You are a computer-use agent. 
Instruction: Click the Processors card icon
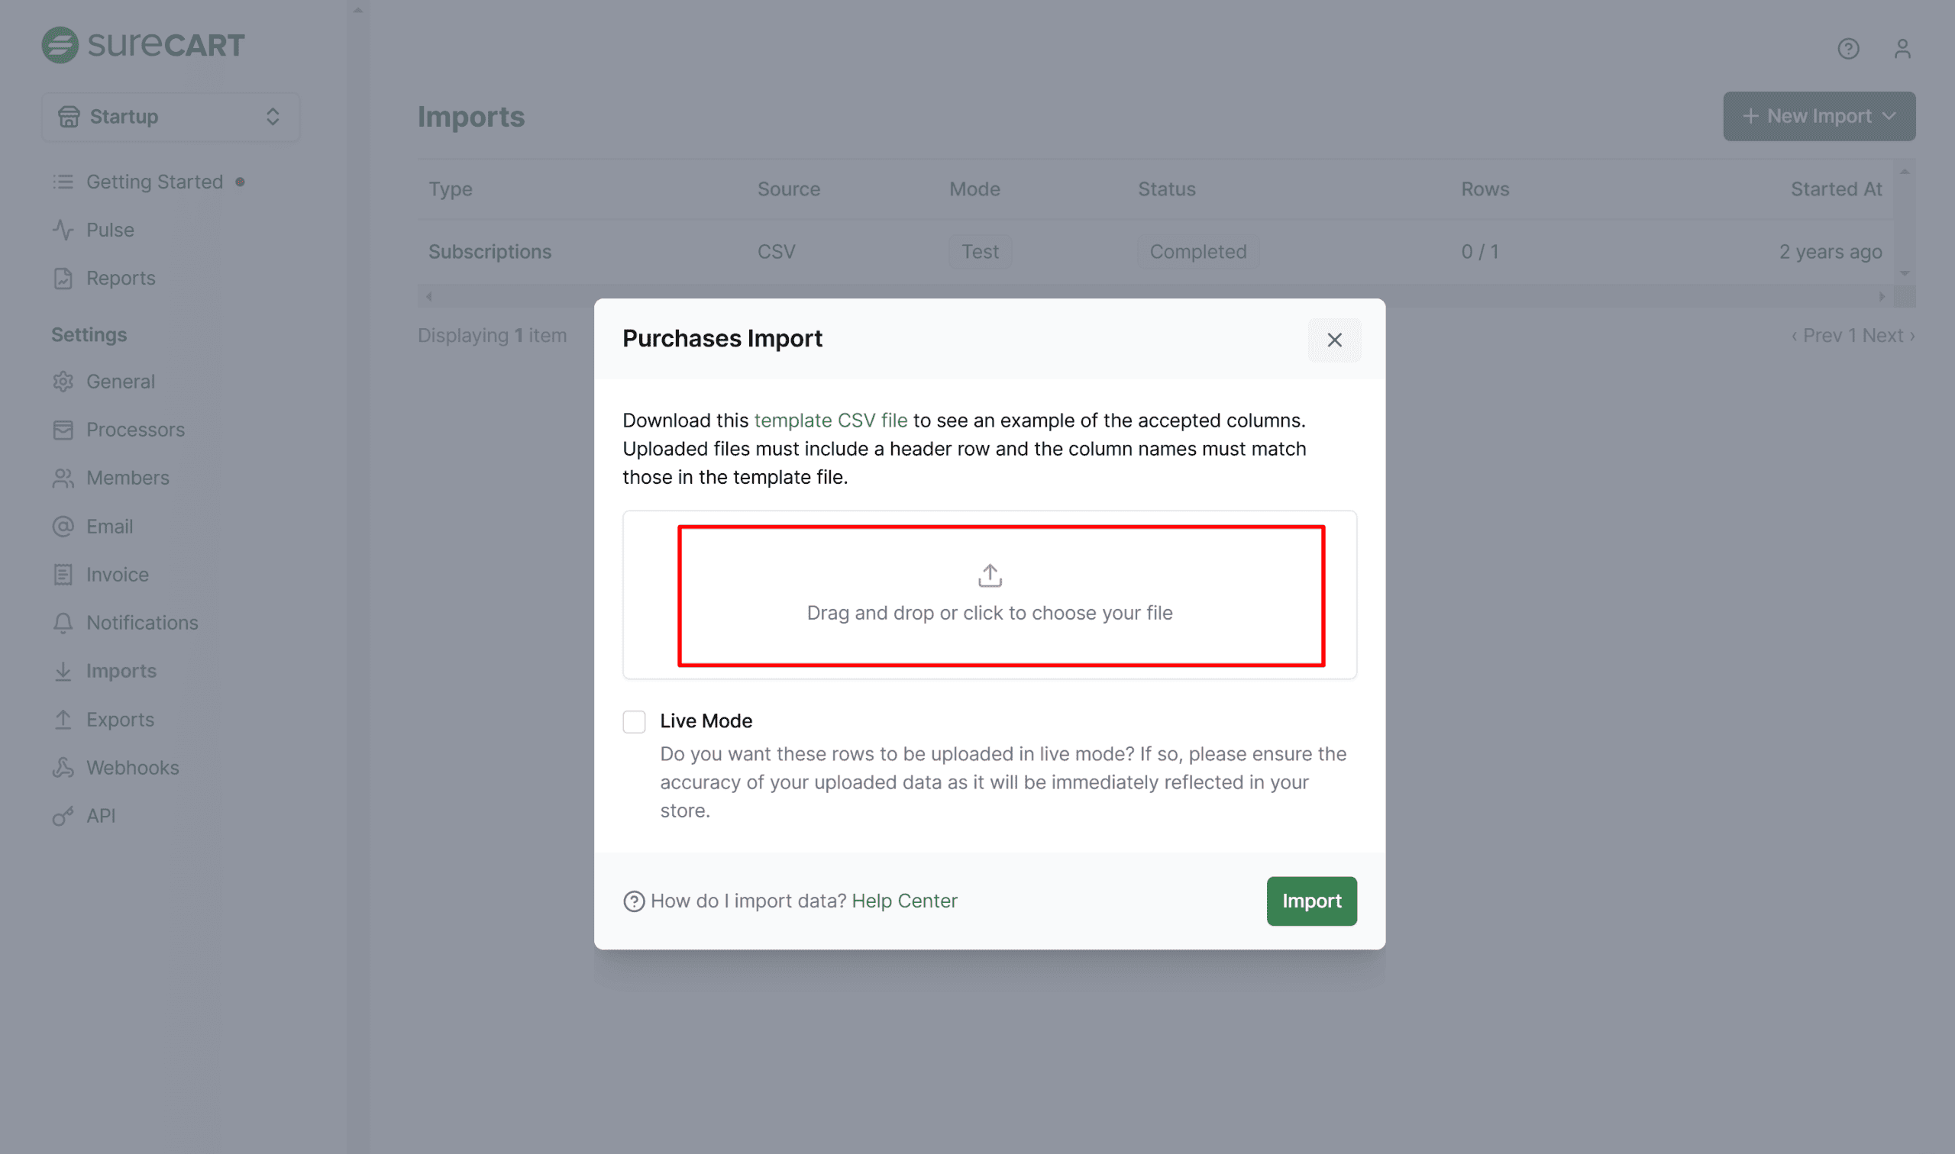(x=63, y=430)
